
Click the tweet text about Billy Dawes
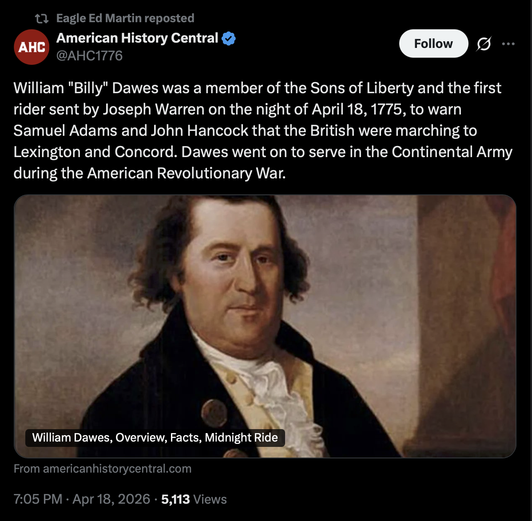(x=262, y=130)
